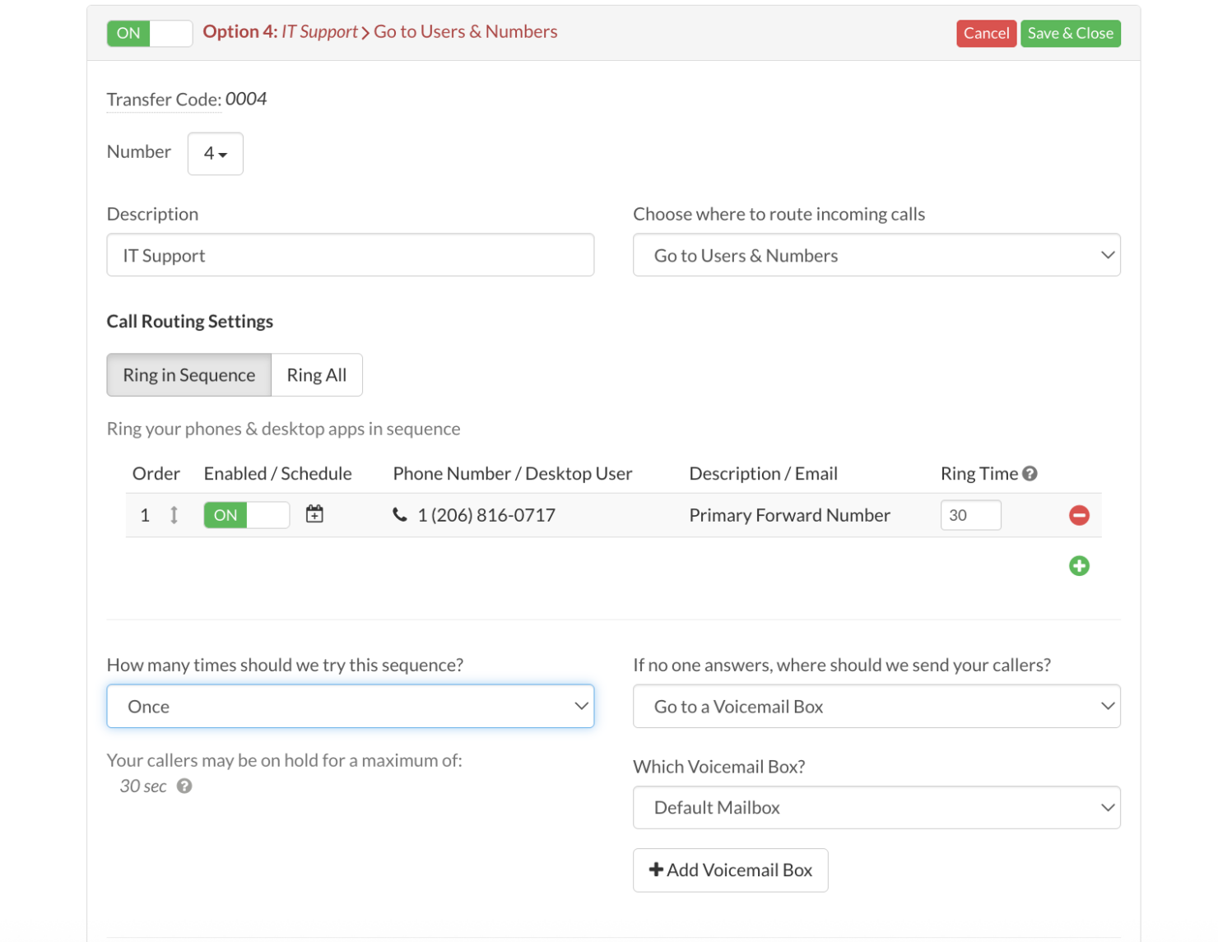Toggle the Option 4 ON switch
The width and height of the screenshot is (1218, 942).
(150, 33)
